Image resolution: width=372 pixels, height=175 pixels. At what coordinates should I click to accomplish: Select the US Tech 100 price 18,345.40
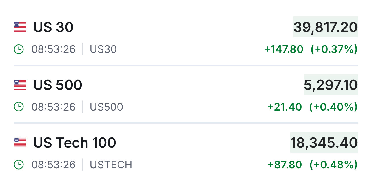(x=324, y=143)
